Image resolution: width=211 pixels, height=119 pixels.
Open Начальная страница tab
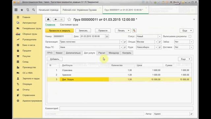pos(48,10)
